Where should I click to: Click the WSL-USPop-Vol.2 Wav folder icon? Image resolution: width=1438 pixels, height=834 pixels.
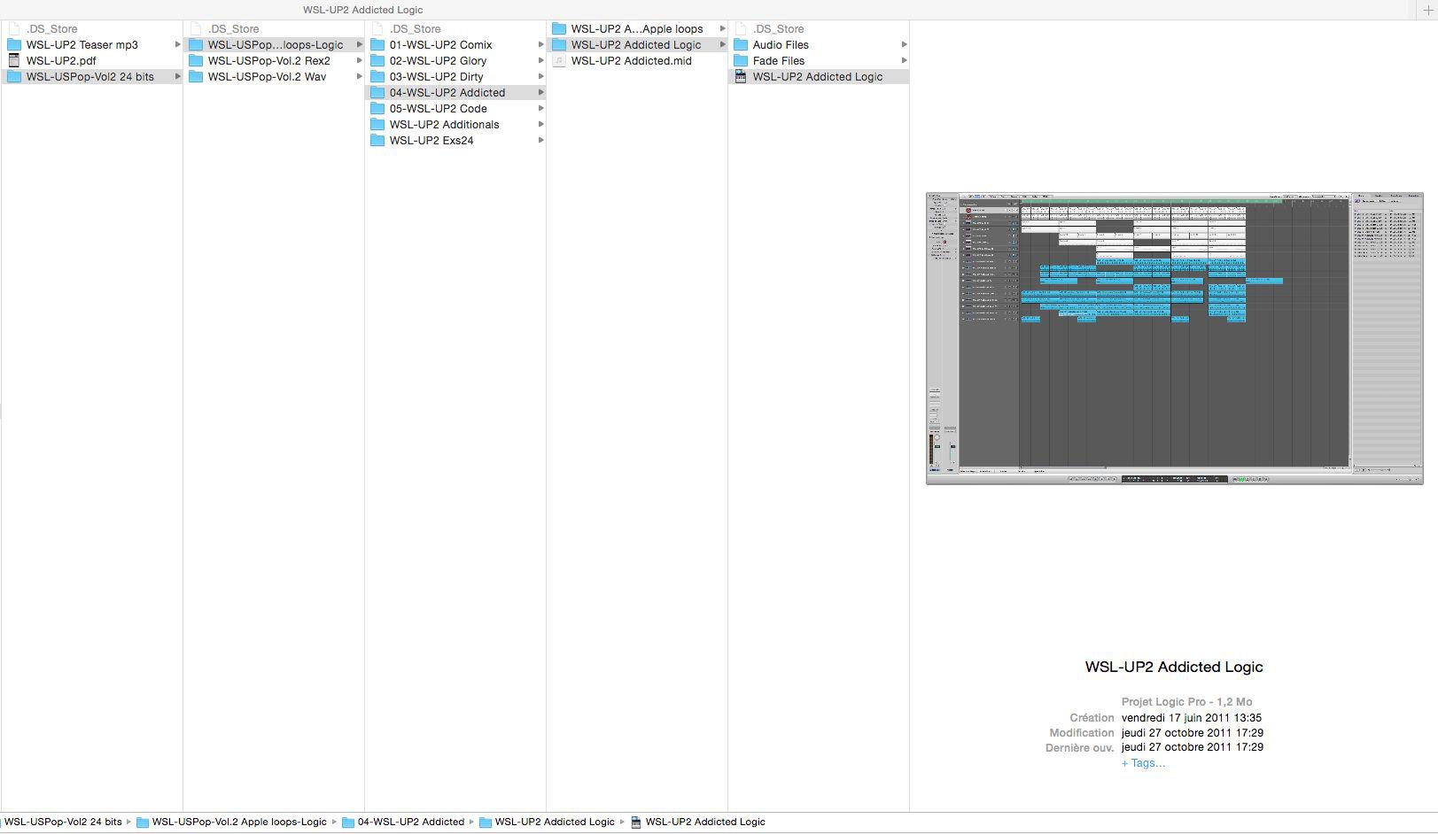[196, 76]
